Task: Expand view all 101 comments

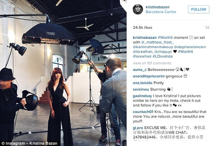Action: [x=152, y=63]
